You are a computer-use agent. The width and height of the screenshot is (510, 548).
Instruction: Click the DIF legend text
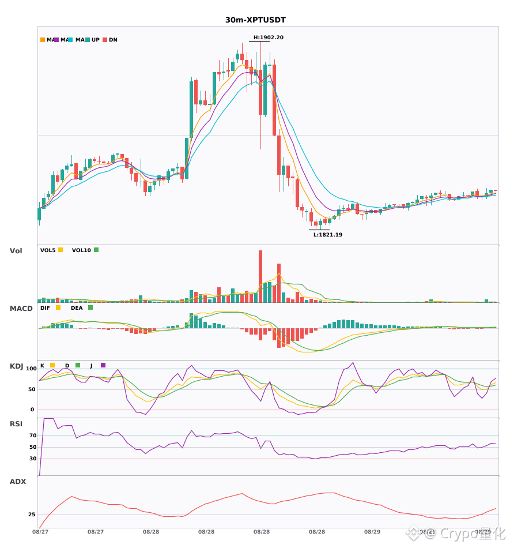(45, 308)
